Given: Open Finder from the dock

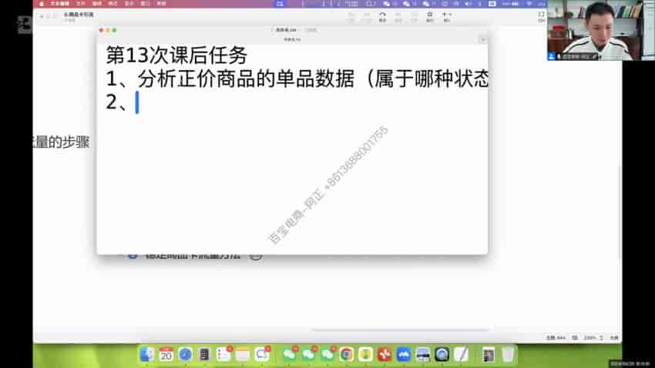Looking at the screenshot, I should tap(147, 354).
